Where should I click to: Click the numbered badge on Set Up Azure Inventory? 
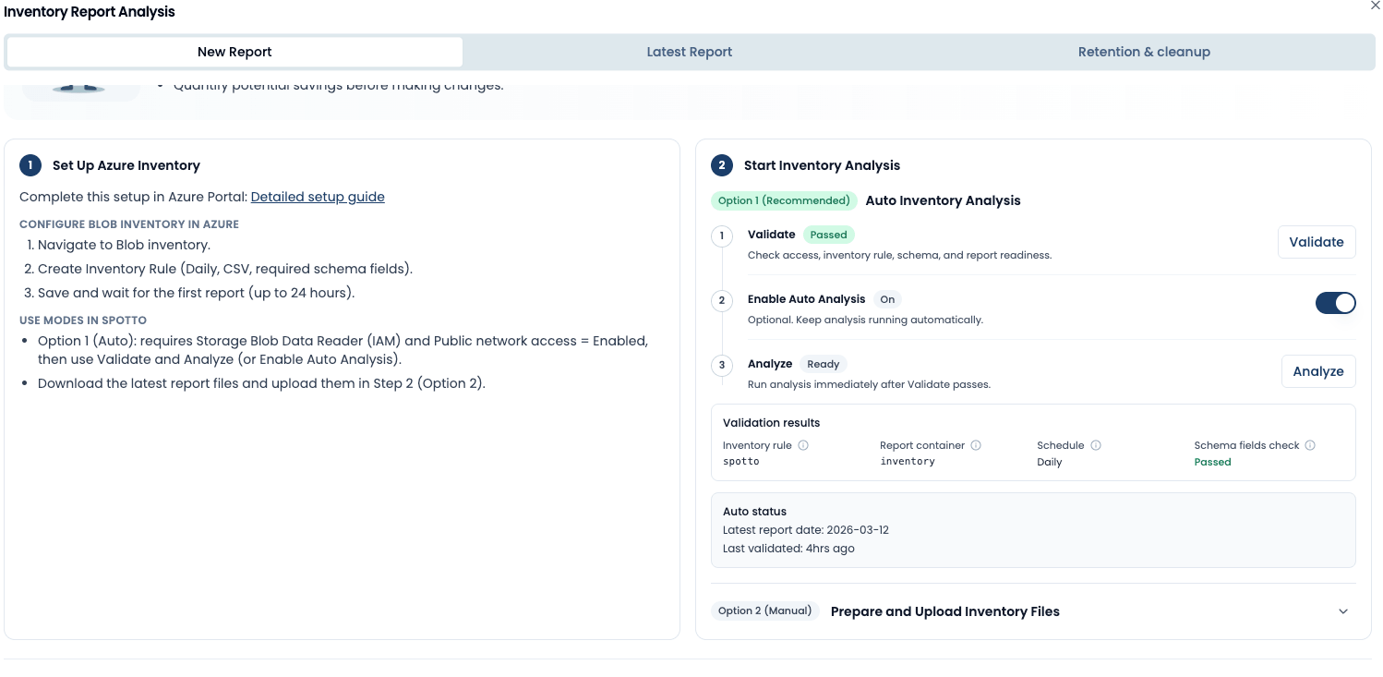(x=30, y=164)
